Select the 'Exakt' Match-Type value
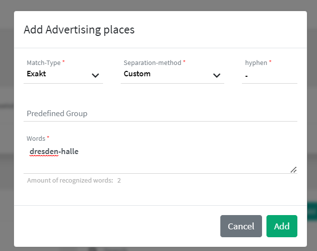This screenshot has height=251, width=317. point(37,74)
